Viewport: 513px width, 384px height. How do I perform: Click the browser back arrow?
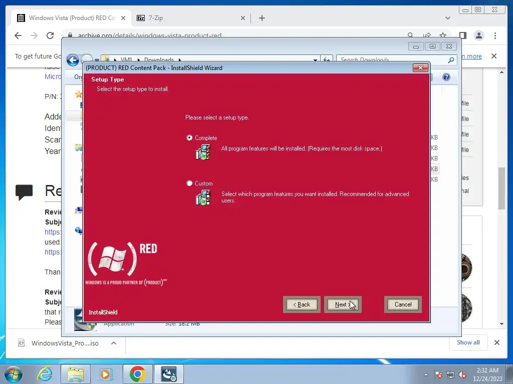(18, 35)
